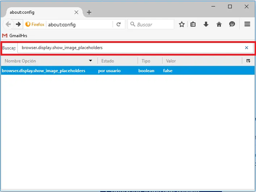Sort by Tipo column header
Viewport: 256px width, 192px height.
(150, 61)
